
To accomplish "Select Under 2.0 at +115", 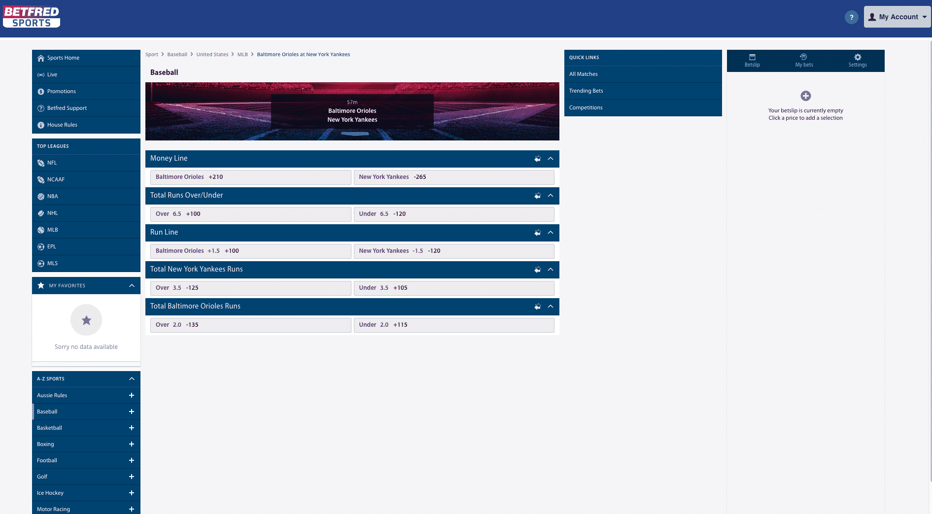I will pyautogui.click(x=454, y=325).
